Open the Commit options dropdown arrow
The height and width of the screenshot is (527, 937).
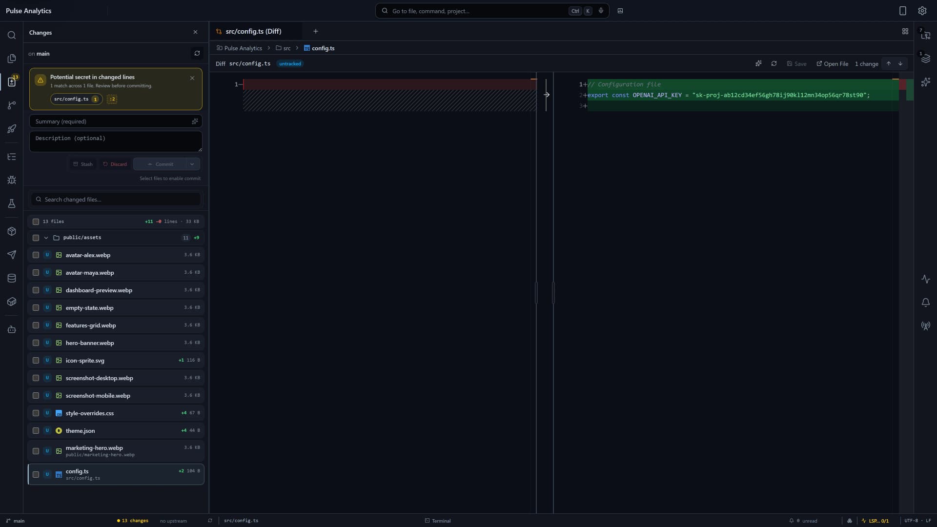(192, 164)
